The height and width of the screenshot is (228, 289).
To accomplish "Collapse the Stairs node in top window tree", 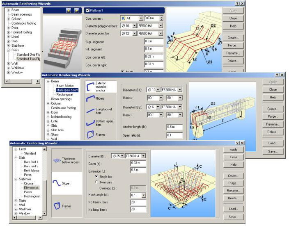I will click(x=8, y=50).
